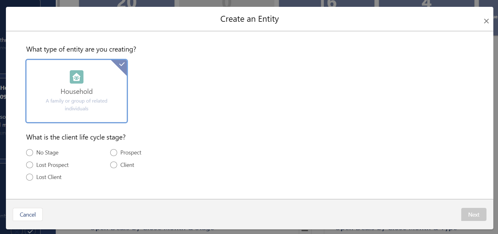Screen dimensions: 498x234
Task: Set the life cycle stage to Client
Action: tap(114, 165)
